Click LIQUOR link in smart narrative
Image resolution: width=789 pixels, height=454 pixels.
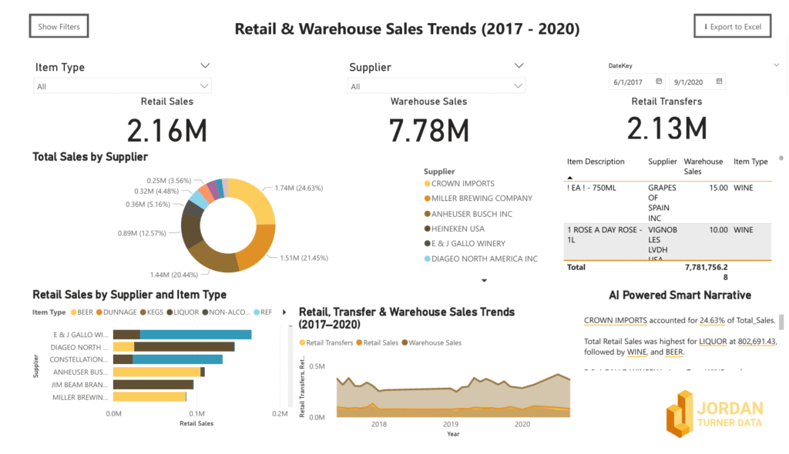coord(713,342)
